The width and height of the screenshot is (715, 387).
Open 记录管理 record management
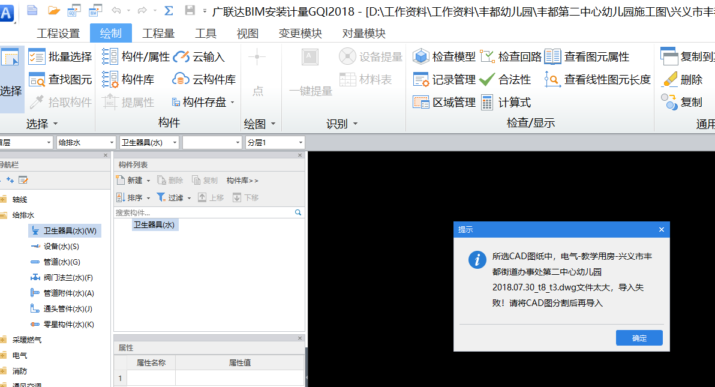point(444,79)
